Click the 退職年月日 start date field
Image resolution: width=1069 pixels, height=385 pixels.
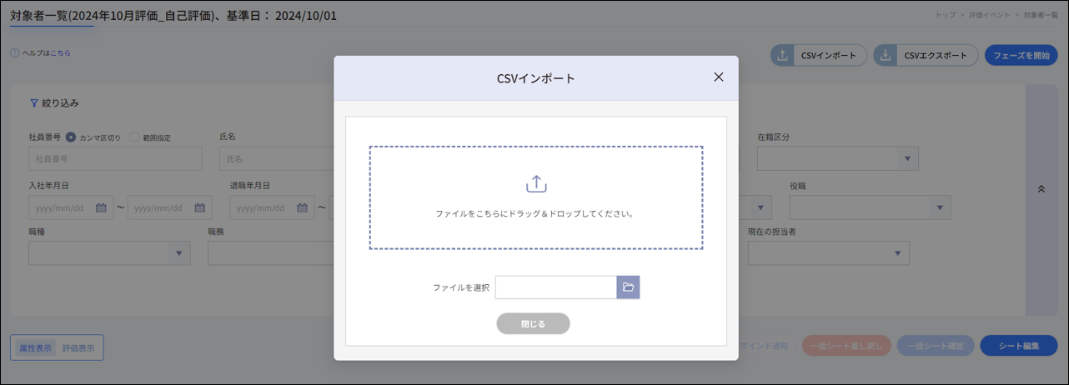[x=272, y=207]
